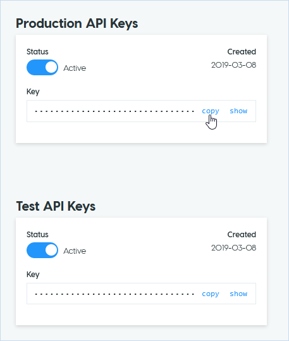Click the Production key created date 2019-03-08
The image size is (289, 341).
click(x=234, y=65)
